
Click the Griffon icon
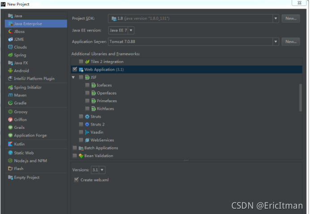pos(10,119)
